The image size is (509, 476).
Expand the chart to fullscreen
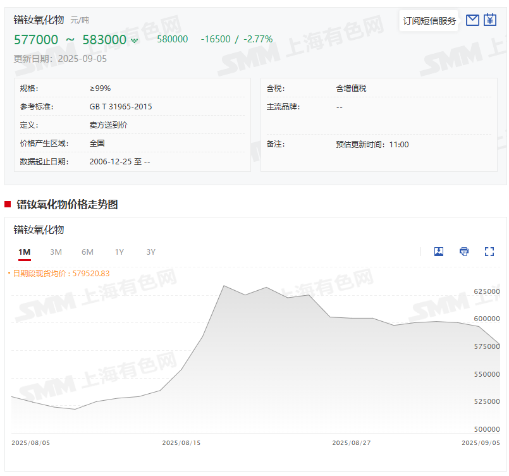(489, 252)
